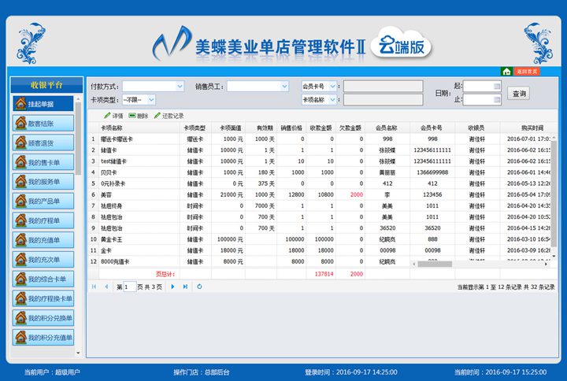Click the green home icon at top right
The image size is (567, 381).
pyautogui.click(x=506, y=72)
